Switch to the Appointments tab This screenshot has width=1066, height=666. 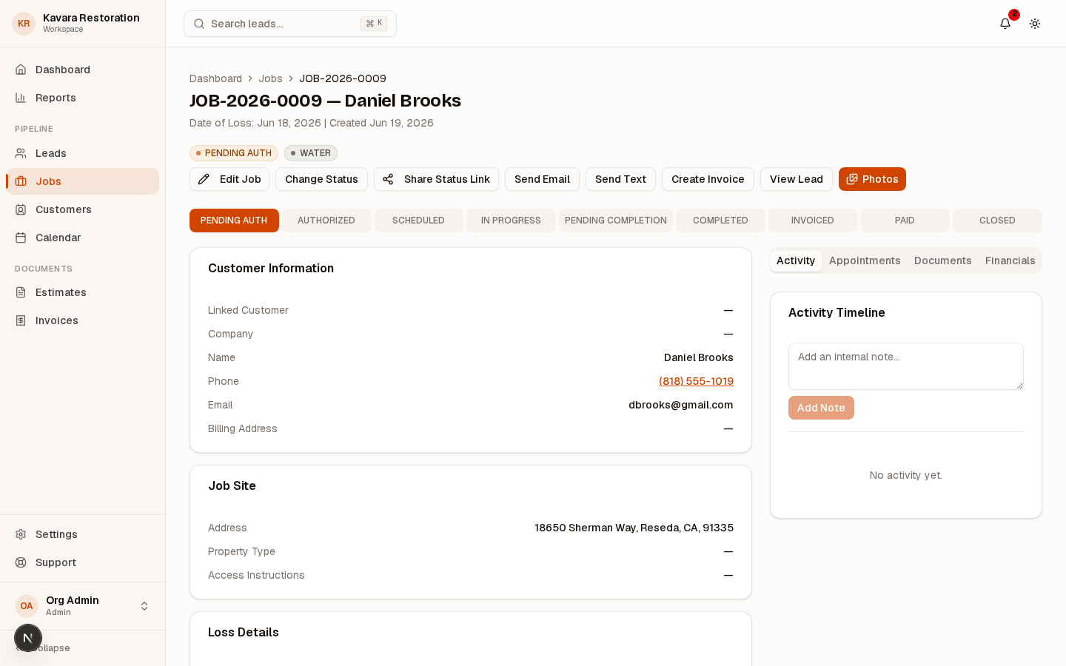click(x=865, y=260)
